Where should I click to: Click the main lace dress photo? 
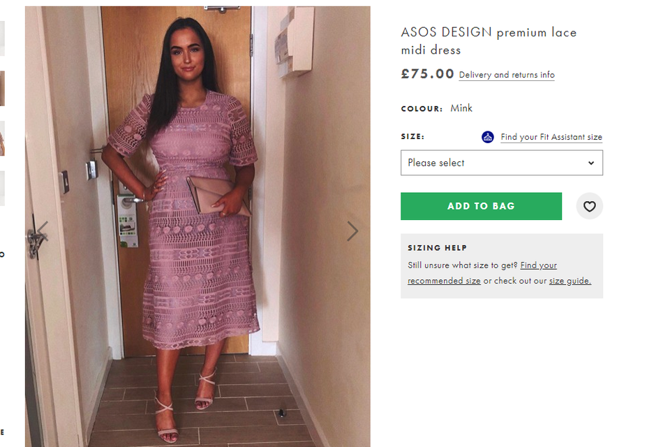198,227
